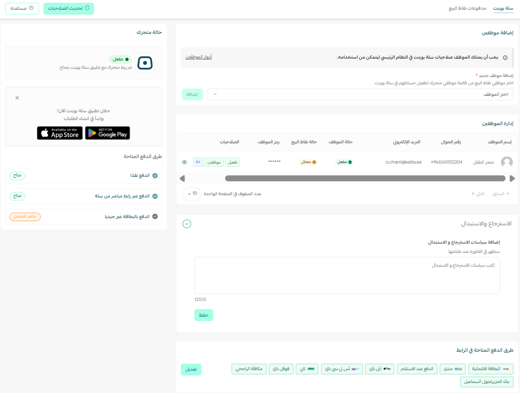Screen dimensions: 520x393
Task: Select the سلة بوينت tab
Action: (x=504, y=8)
